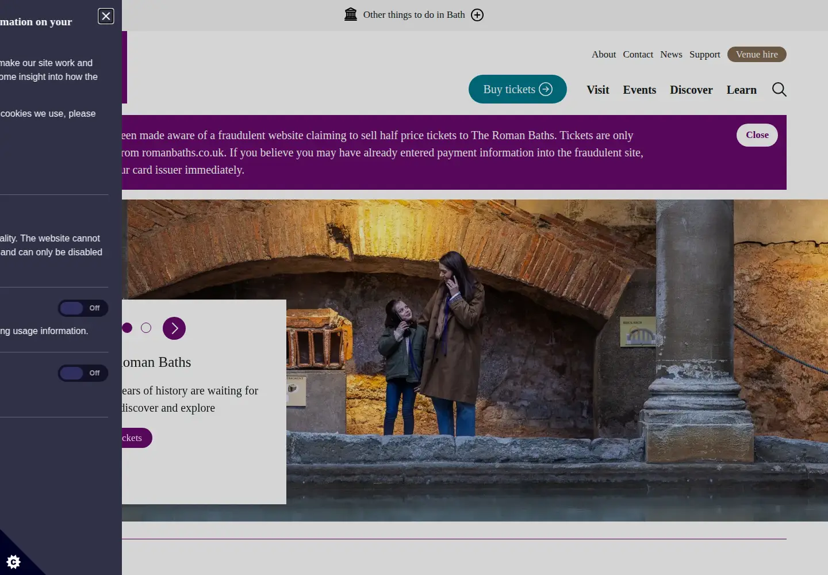
Task: Click the Buy tickets button
Action: [517, 89]
